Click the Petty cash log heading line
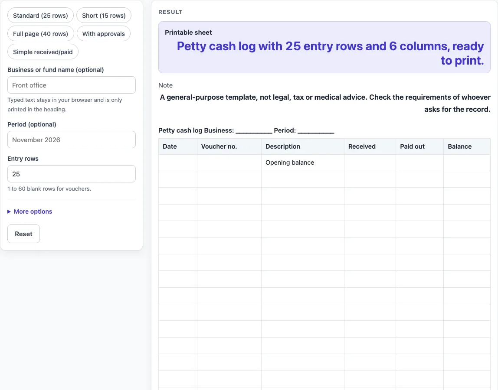 [246, 130]
